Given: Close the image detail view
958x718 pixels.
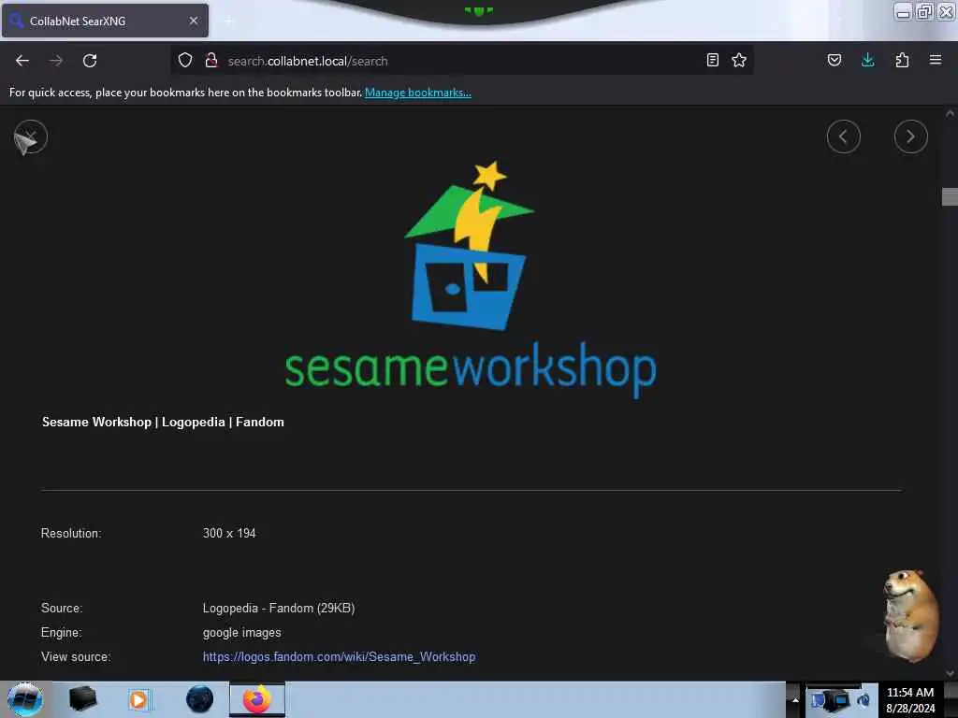Looking at the screenshot, I should [30, 137].
